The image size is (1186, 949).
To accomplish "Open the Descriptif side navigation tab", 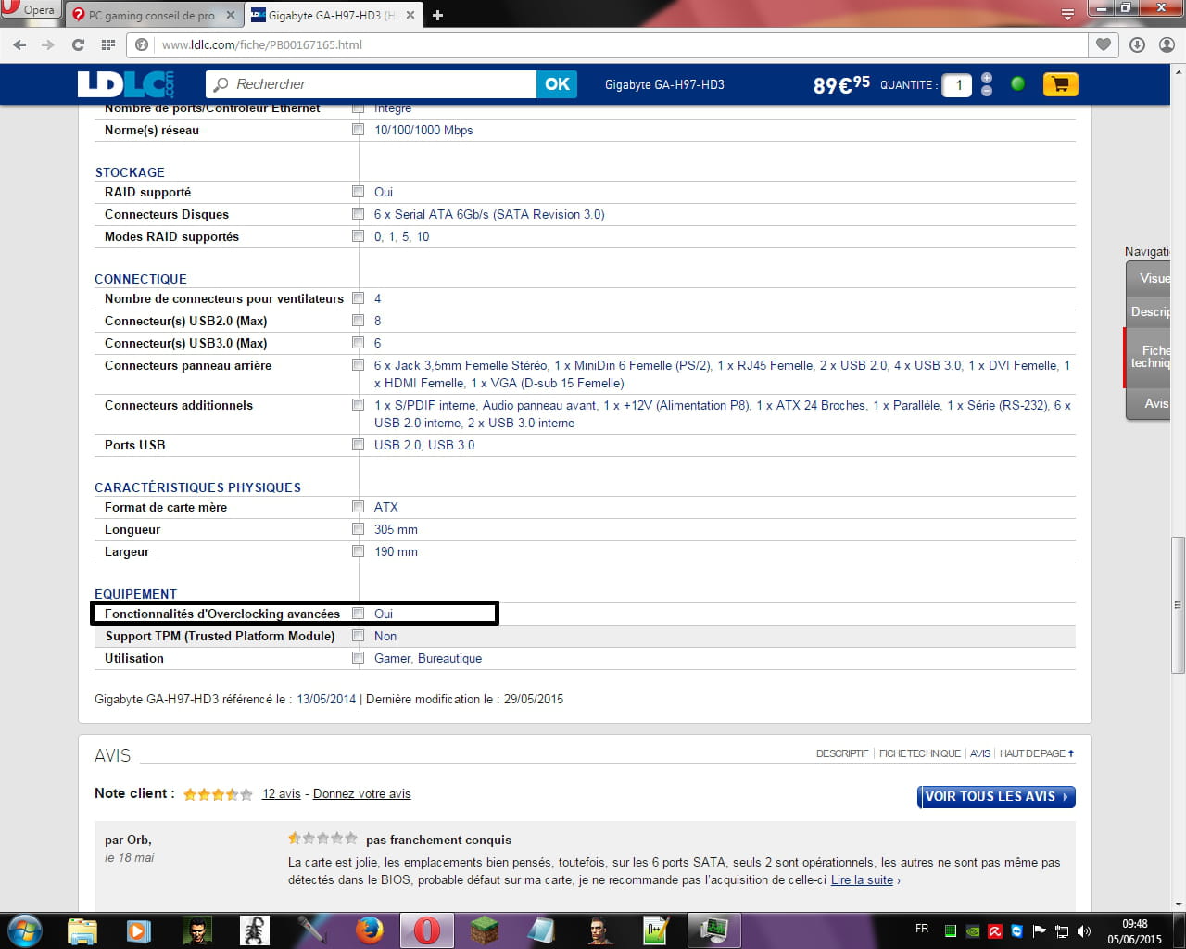I will (1150, 311).
